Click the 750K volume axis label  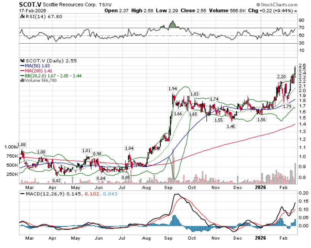click(x=12, y=156)
